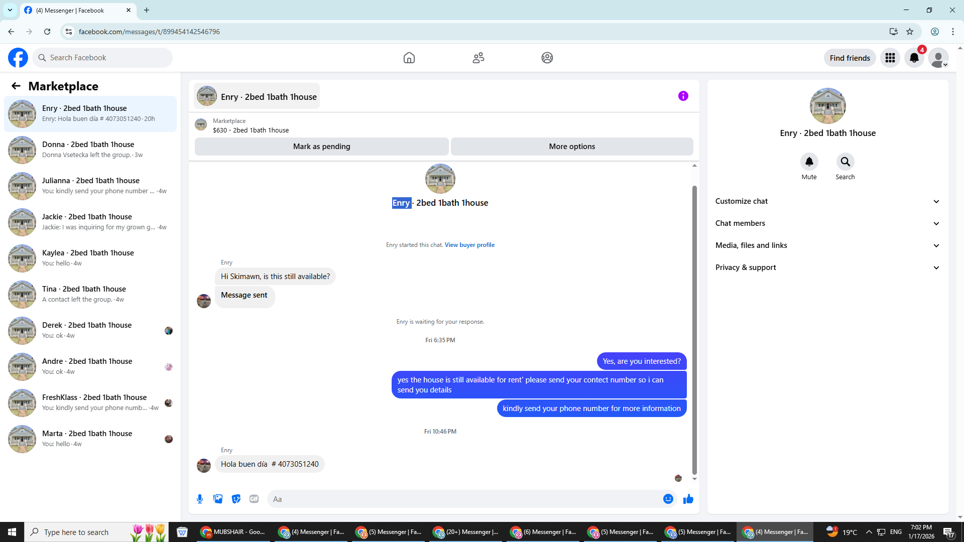Click the Mark as pending button
Image resolution: width=964 pixels, height=542 pixels.
pyautogui.click(x=321, y=147)
